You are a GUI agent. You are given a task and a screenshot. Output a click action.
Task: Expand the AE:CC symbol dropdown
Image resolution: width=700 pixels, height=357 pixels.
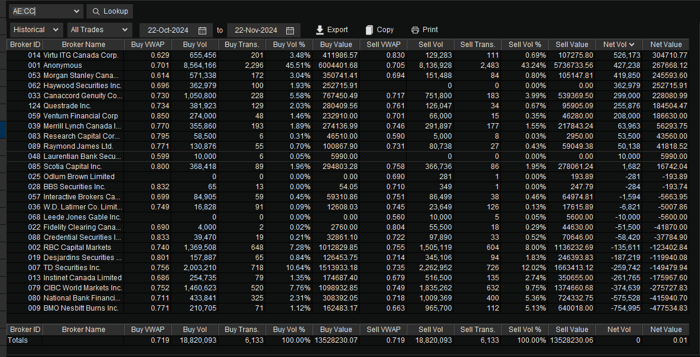pyautogui.click(x=77, y=11)
